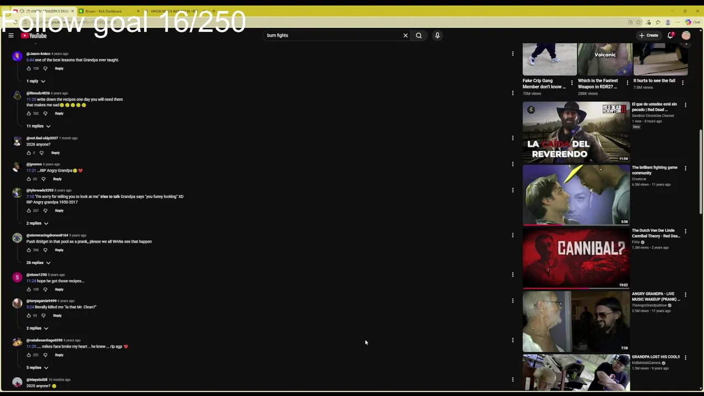Image resolution: width=704 pixels, height=396 pixels.
Task: Open @stormracingdrones8164 channel from username
Action: tap(47, 235)
